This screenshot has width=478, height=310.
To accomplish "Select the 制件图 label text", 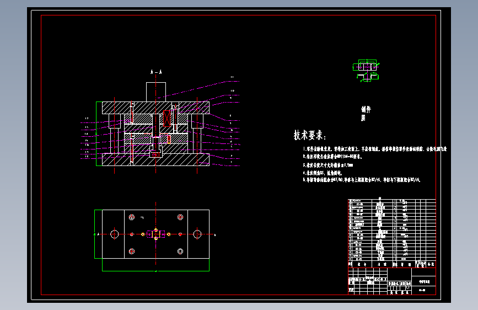I will click(x=366, y=114).
